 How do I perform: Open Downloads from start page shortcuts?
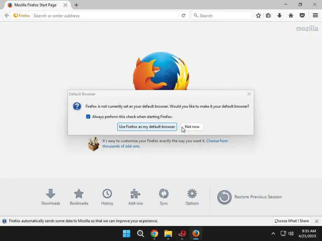coord(51,197)
